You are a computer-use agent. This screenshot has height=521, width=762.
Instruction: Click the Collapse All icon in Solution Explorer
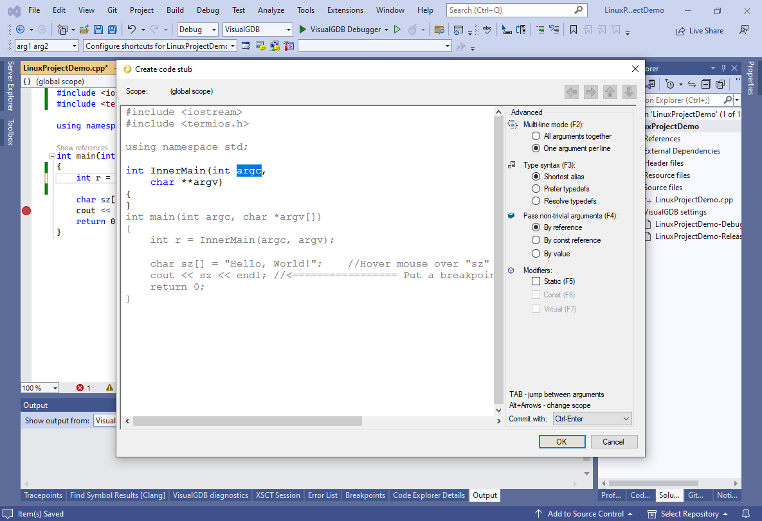pos(706,84)
